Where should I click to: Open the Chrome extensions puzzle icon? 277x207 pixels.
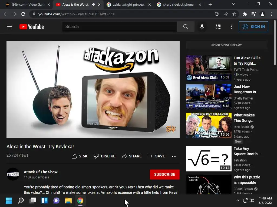pos(245,14)
